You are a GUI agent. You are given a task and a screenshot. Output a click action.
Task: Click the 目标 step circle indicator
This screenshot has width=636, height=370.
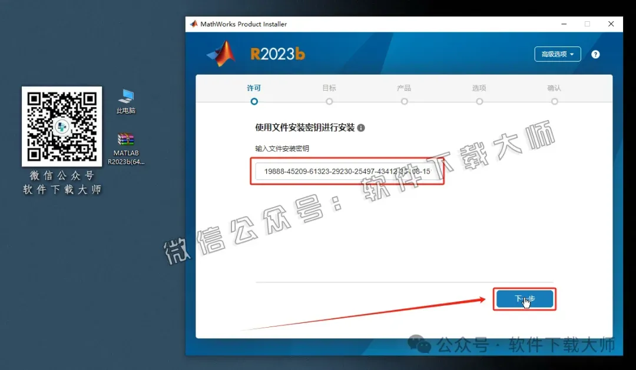pos(329,101)
